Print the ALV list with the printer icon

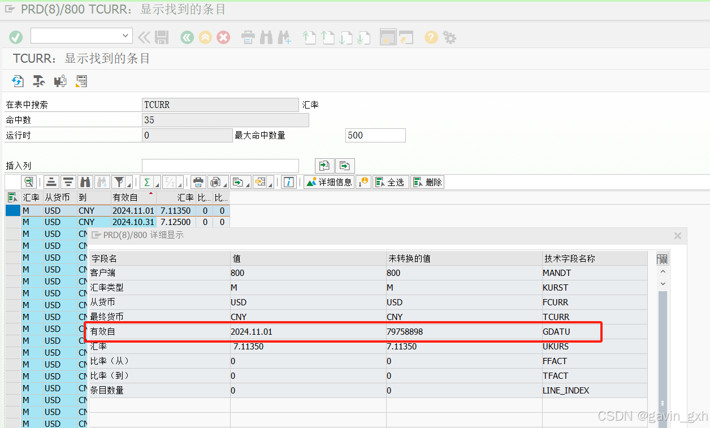pos(197,181)
